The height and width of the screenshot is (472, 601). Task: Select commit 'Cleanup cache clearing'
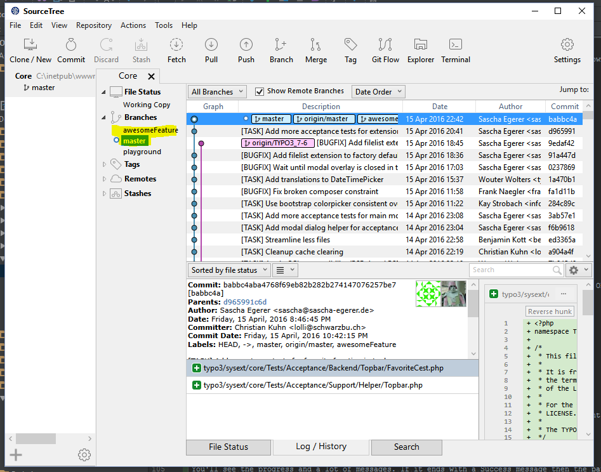click(385, 252)
